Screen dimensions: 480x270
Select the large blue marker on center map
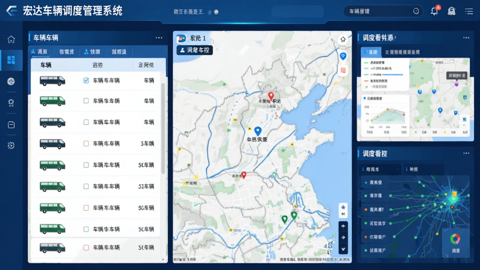click(258, 131)
